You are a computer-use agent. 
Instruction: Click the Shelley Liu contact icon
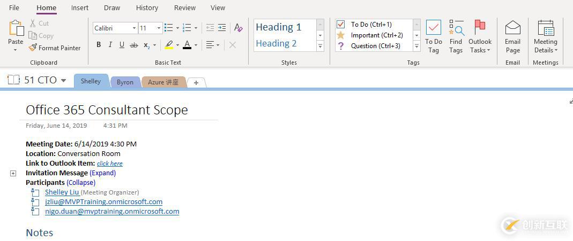35,192
